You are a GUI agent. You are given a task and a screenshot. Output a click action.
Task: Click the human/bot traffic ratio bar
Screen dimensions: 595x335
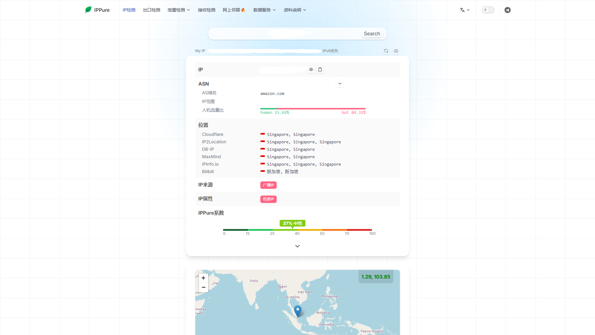(x=313, y=109)
